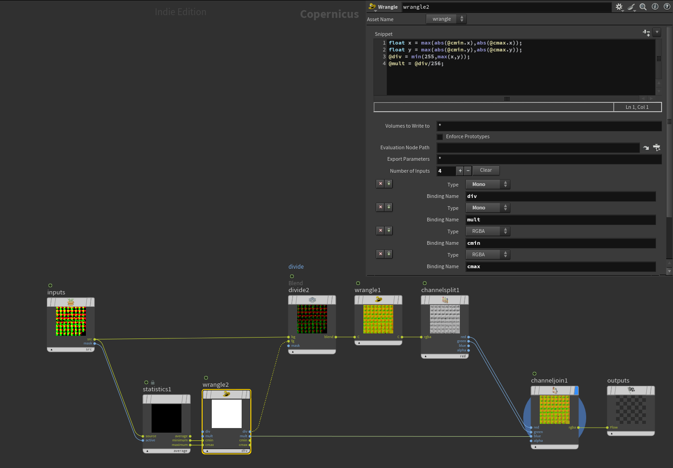Decrease Number of Inputs with minus button

tap(468, 171)
